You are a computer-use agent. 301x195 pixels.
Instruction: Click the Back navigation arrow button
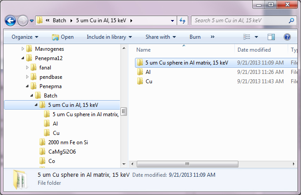pos(11,20)
